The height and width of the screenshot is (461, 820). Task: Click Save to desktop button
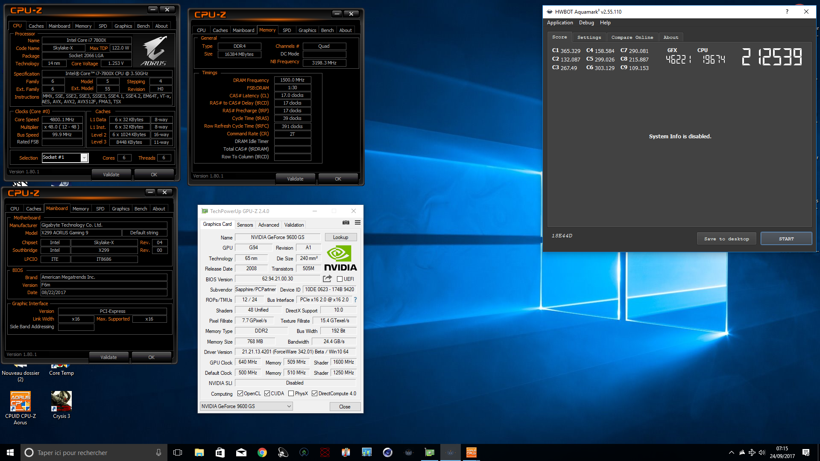tap(726, 239)
